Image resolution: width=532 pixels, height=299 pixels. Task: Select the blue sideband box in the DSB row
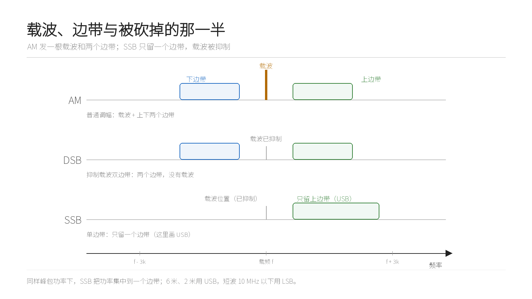(x=209, y=151)
